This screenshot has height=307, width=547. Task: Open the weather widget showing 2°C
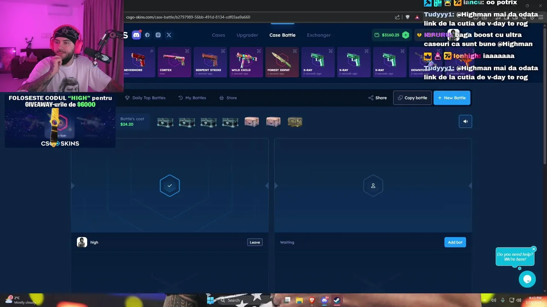tap(20, 300)
